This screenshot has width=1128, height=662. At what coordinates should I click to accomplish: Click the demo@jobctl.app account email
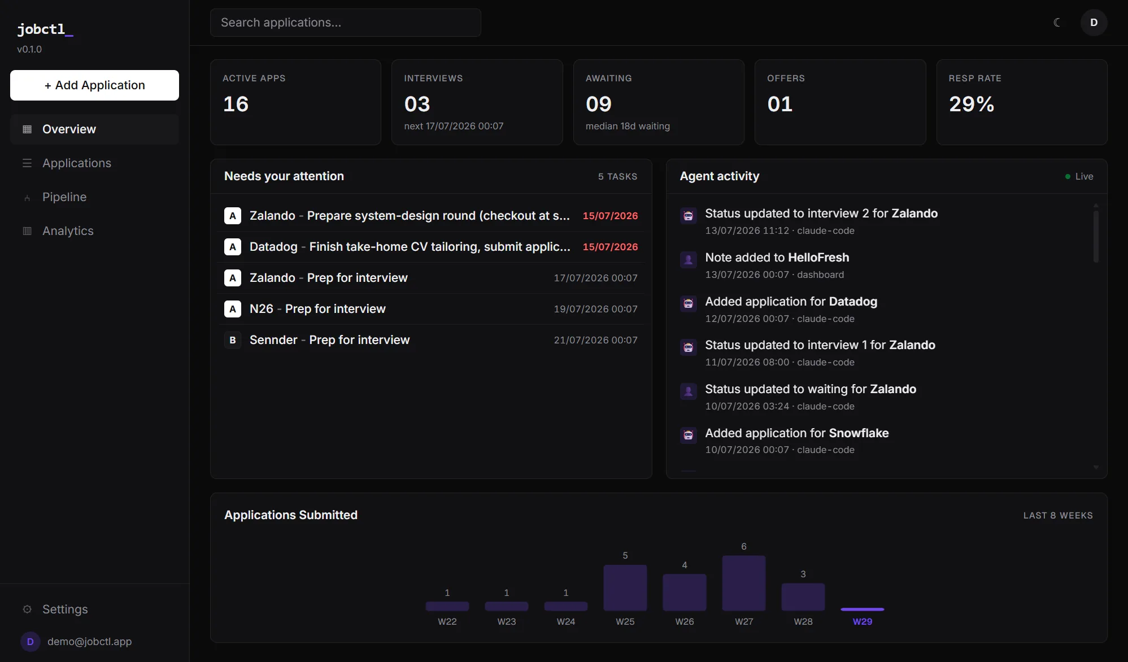(90, 642)
